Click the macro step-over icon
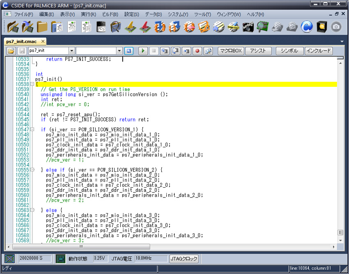 (176, 51)
